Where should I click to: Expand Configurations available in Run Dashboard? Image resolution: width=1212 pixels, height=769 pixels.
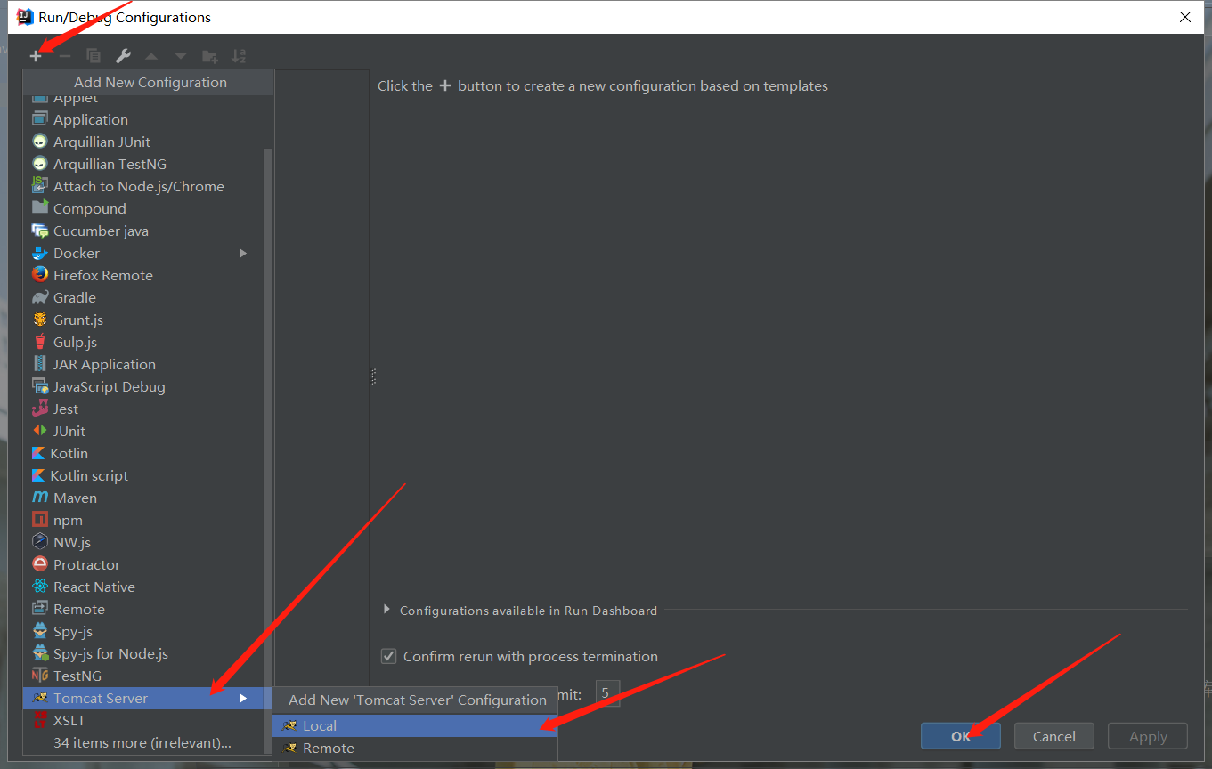pyautogui.click(x=386, y=610)
